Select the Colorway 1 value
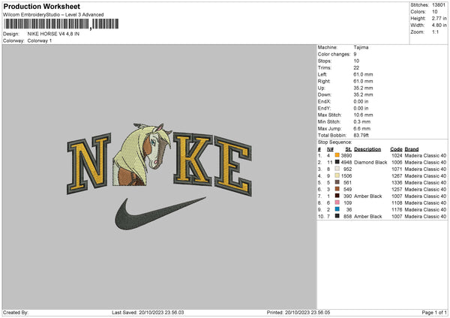The image size is (450, 318). [x=40, y=40]
